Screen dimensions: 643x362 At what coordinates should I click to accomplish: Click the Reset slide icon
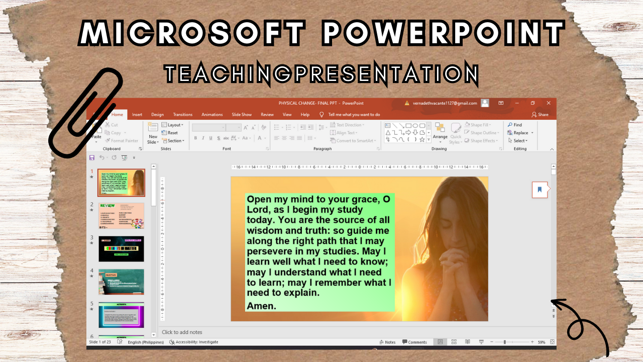164,133
